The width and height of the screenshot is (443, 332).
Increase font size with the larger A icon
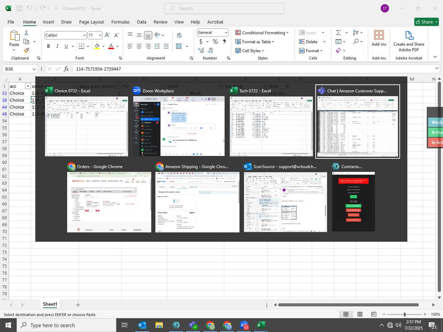[x=107, y=35]
